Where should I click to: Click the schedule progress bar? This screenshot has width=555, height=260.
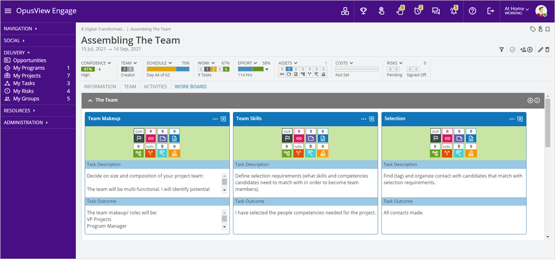[168, 69]
